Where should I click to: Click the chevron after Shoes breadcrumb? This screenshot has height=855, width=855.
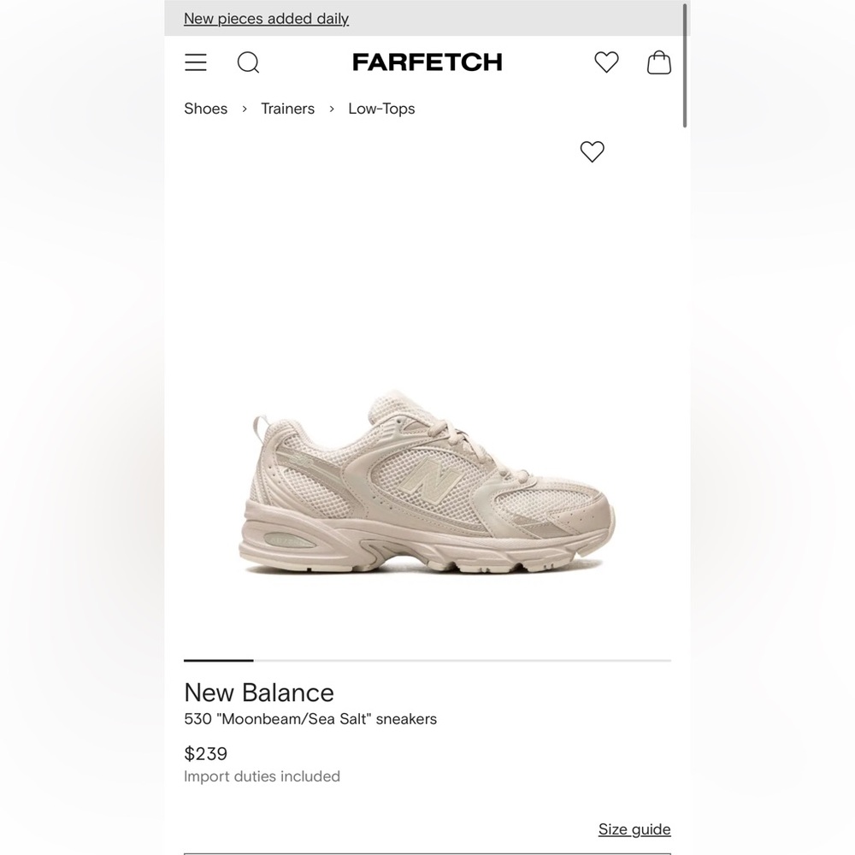[x=245, y=109]
